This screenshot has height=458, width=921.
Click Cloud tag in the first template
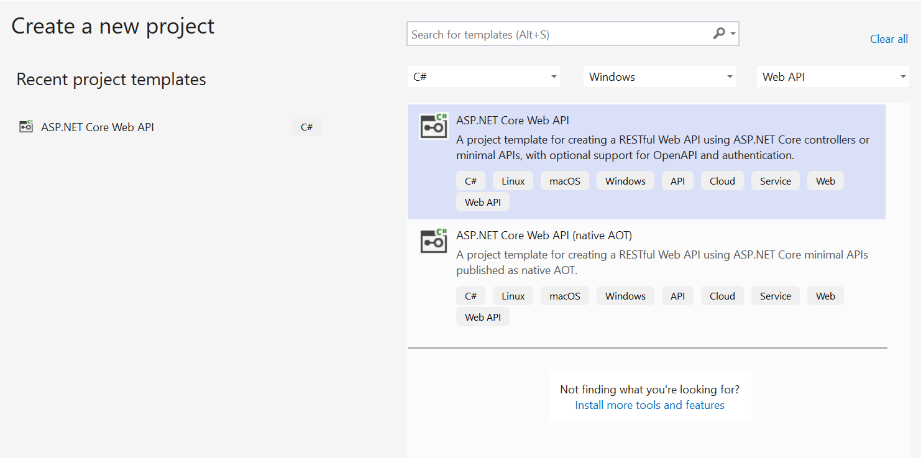pyautogui.click(x=722, y=181)
